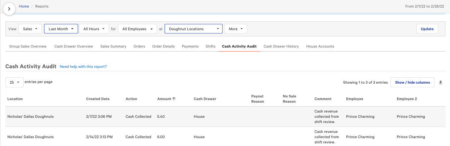Switch to the Cash Drawer History tab
The height and width of the screenshot is (146, 450).
tap(281, 46)
